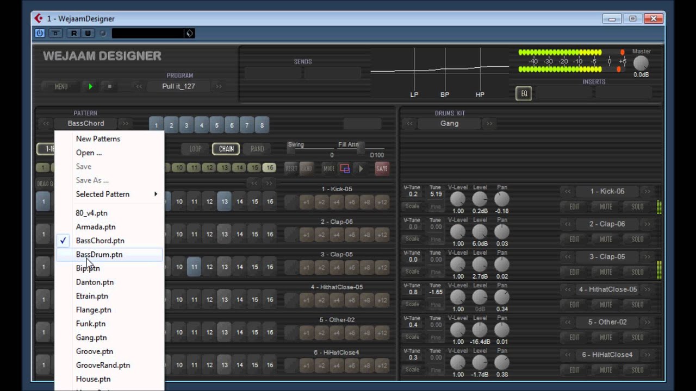
Task: Open the BassChord pattern selector
Action: (x=86, y=124)
